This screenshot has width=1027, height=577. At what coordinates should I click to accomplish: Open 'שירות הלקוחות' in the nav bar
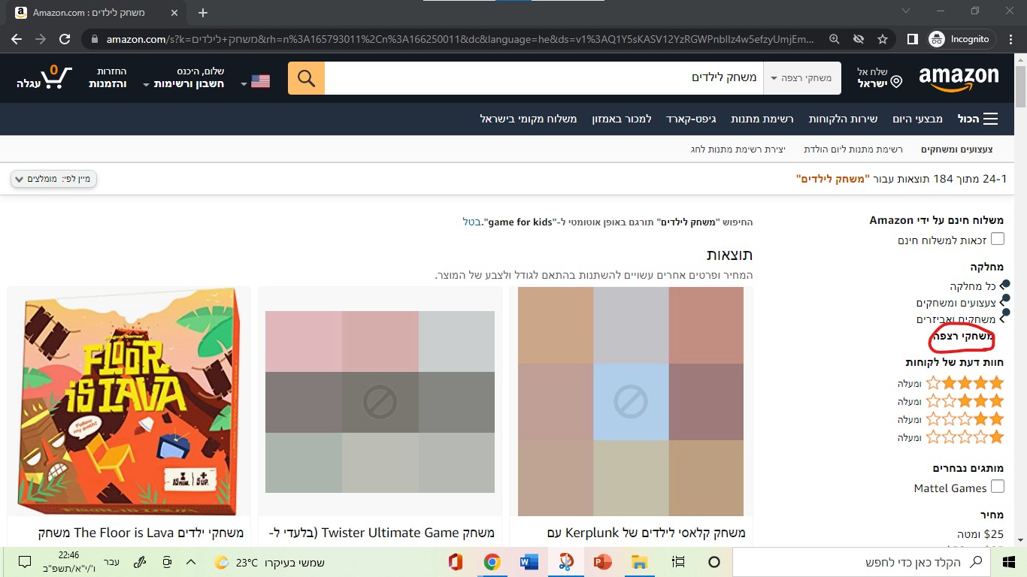click(x=843, y=119)
